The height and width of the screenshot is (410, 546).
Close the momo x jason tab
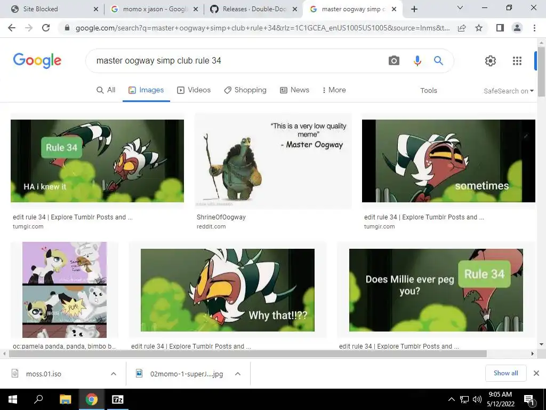[x=196, y=9]
